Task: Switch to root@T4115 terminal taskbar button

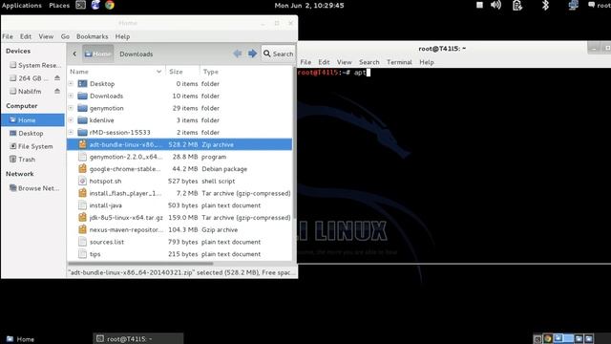Action: coord(137,339)
